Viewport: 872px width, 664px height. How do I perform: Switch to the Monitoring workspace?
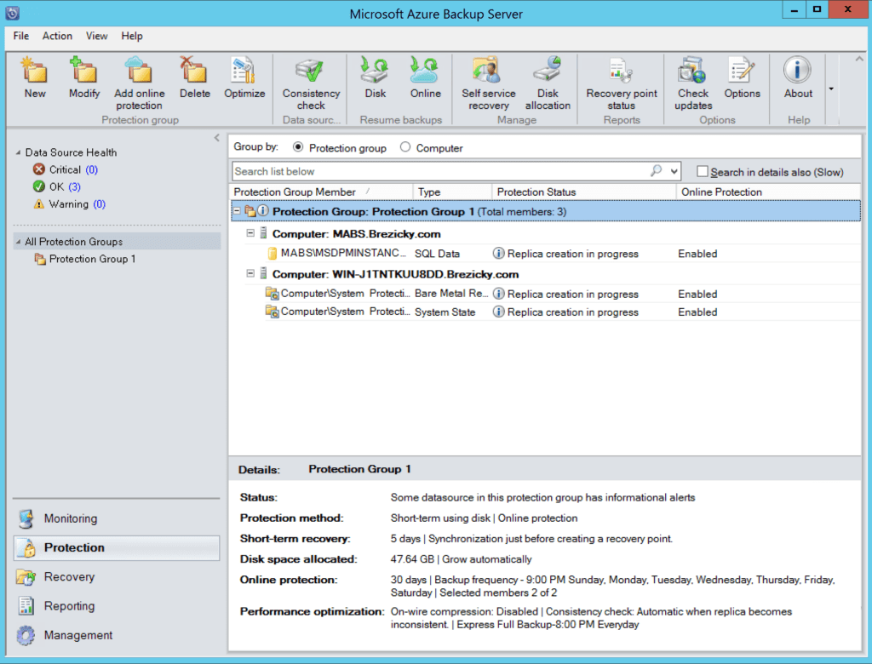[x=116, y=518]
